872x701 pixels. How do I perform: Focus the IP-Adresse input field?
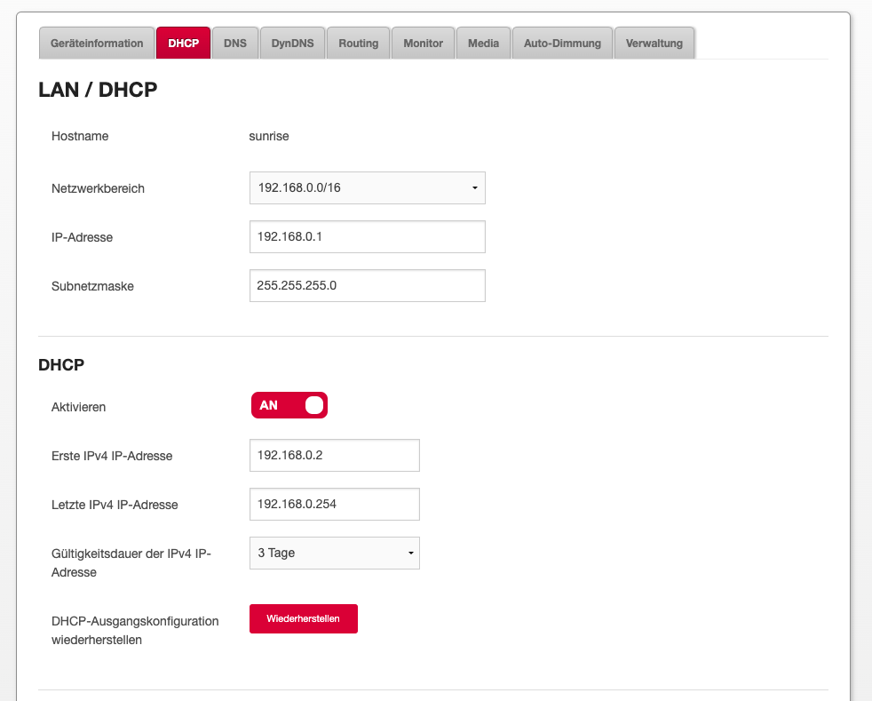367,237
